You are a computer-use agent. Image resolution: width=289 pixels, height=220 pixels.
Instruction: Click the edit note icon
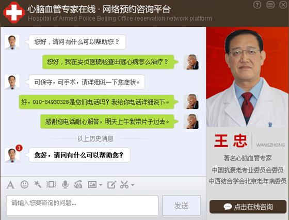[111, 184]
